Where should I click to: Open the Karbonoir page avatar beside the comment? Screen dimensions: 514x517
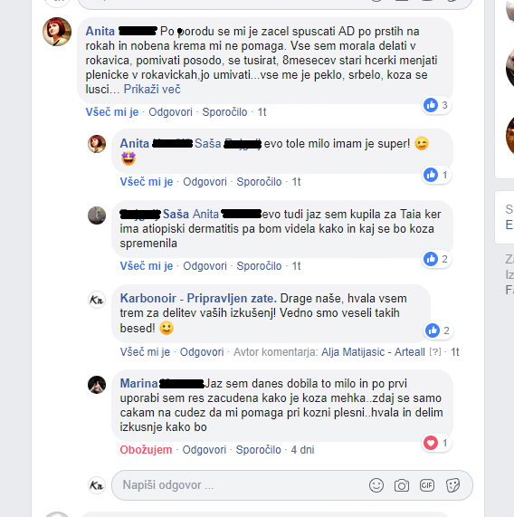tap(97, 300)
